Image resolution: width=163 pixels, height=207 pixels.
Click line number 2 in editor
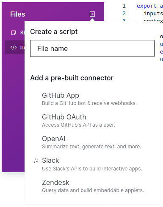click(x=124, y=14)
